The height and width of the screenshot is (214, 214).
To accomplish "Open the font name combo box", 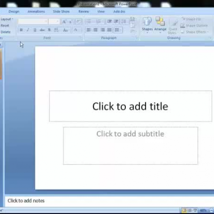I will [x=33, y=22].
